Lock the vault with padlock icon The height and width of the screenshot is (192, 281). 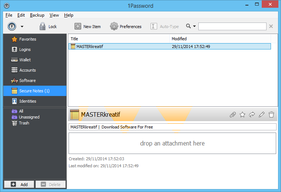click(x=43, y=26)
